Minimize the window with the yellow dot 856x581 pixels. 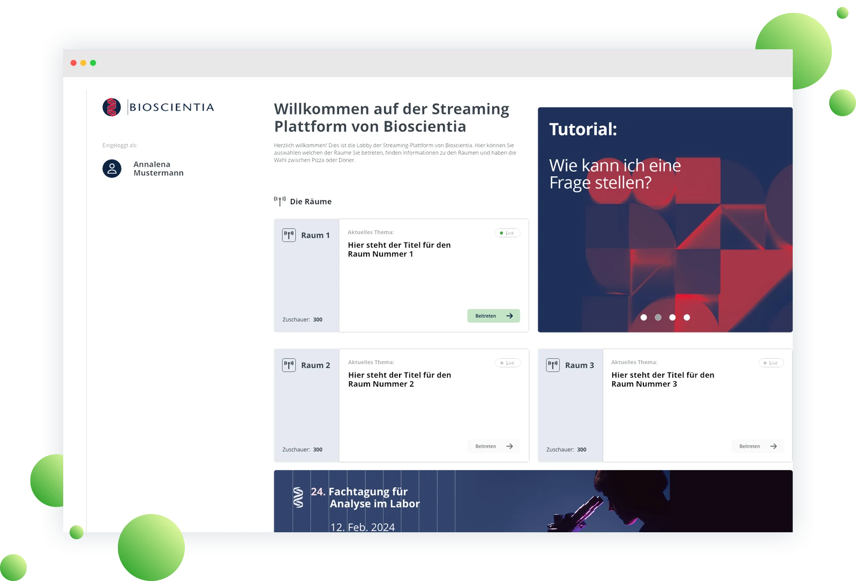[x=83, y=63]
